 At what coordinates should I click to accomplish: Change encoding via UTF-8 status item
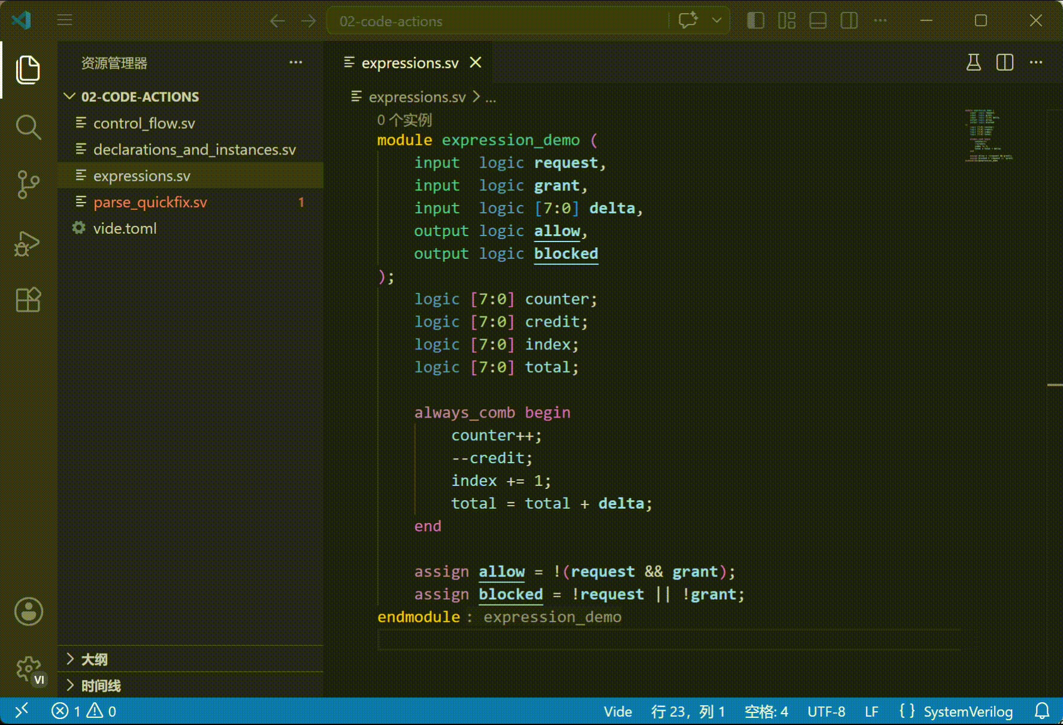[826, 712]
